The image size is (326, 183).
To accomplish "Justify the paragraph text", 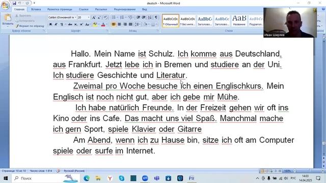I will pos(130,24).
